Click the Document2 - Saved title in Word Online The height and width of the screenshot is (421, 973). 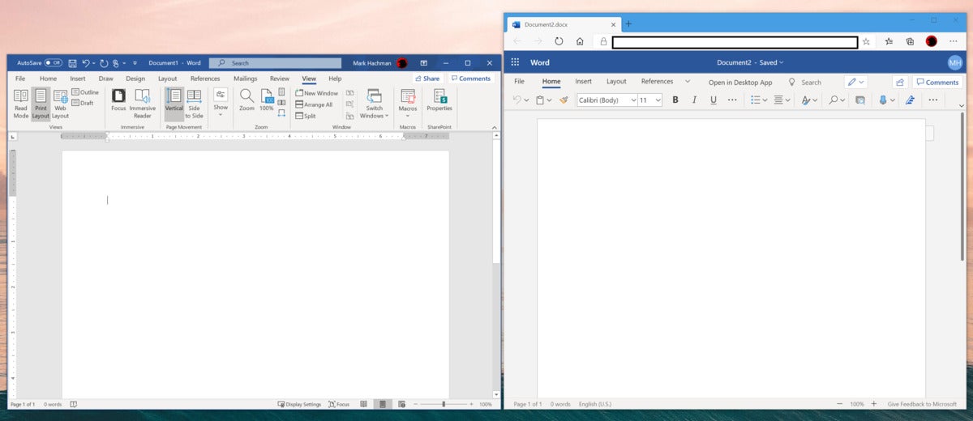(x=750, y=62)
